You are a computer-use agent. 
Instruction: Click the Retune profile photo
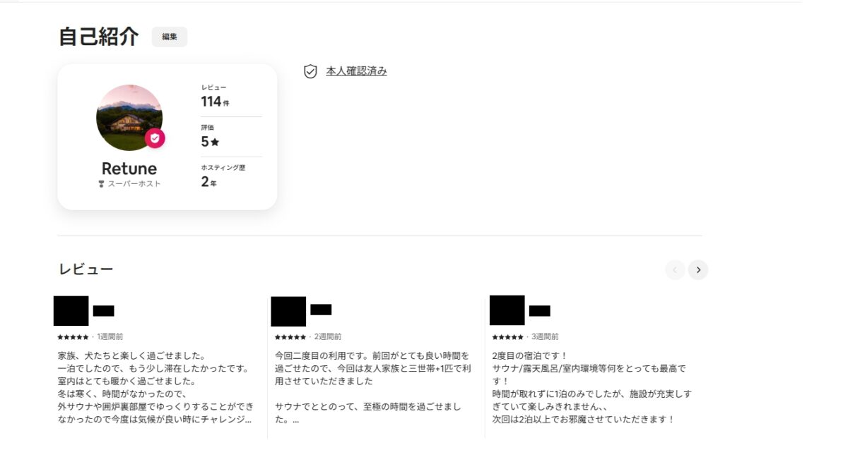[129, 117]
